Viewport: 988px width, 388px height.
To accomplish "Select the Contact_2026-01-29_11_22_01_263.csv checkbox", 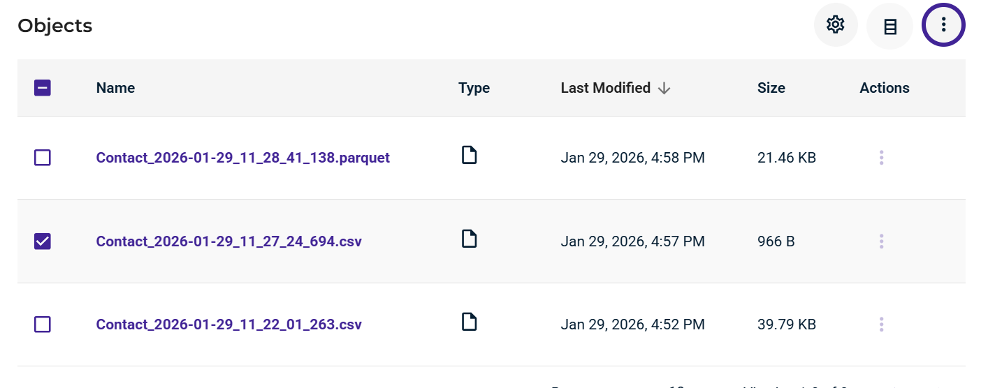I will click(43, 324).
